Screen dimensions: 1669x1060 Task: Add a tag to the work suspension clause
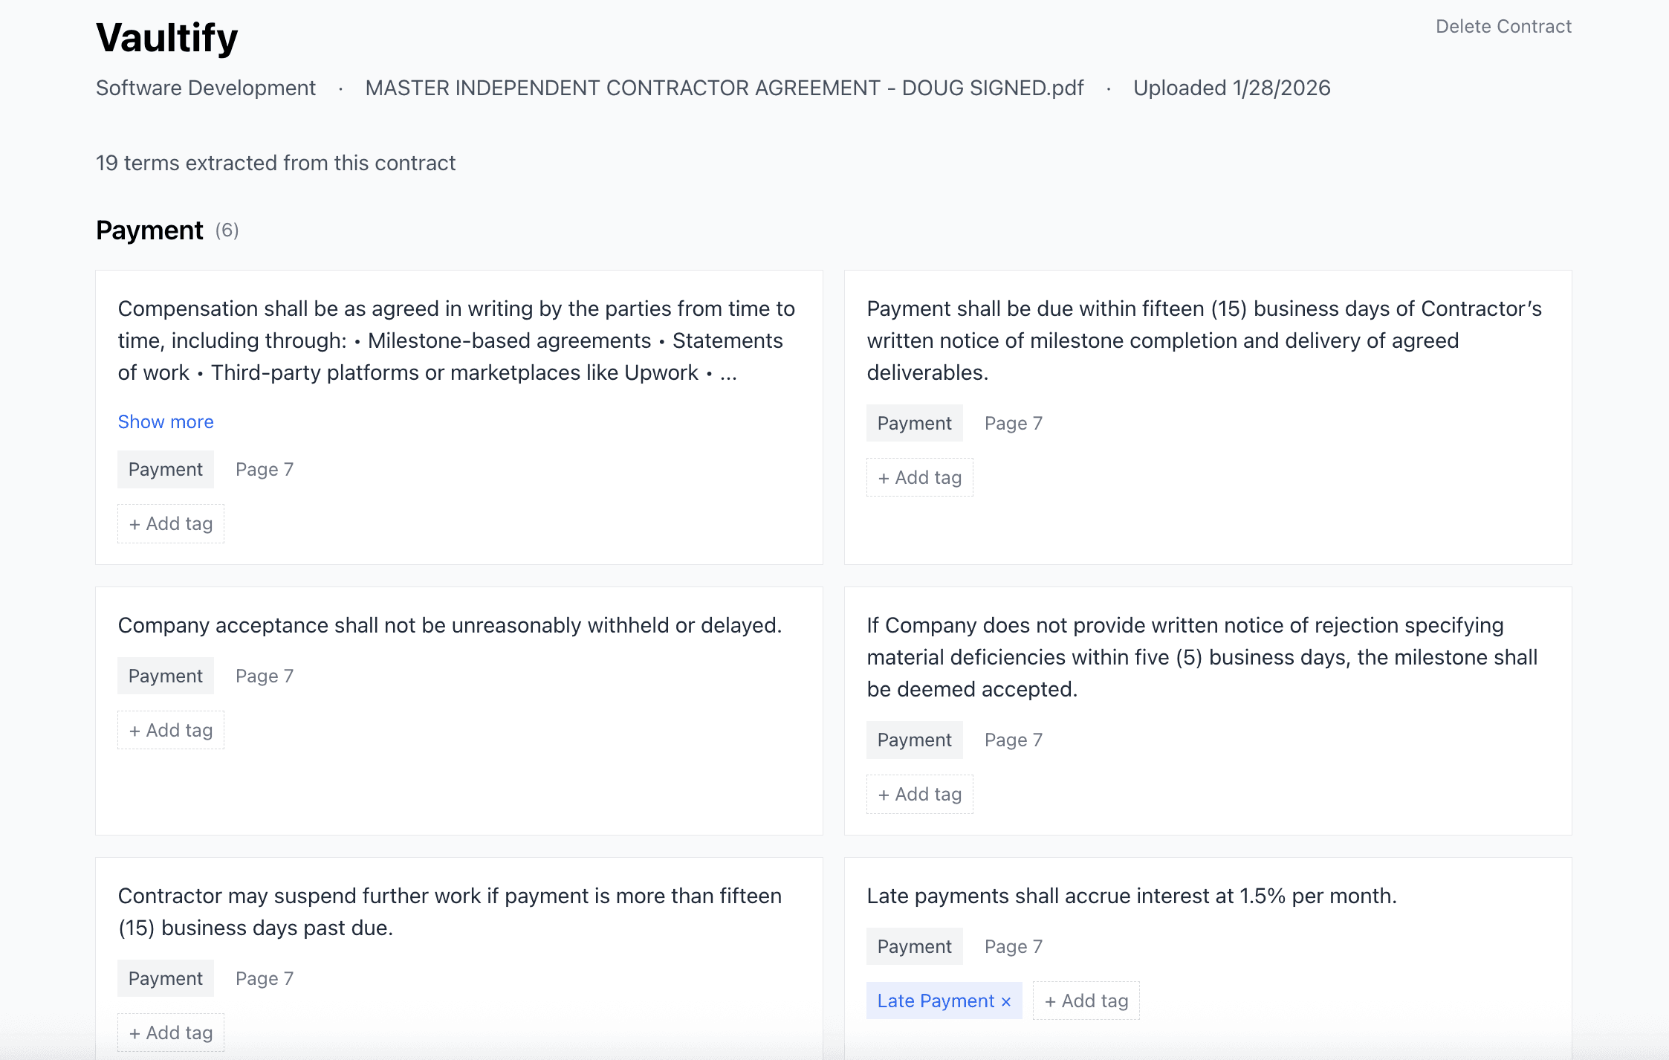pos(170,1032)
